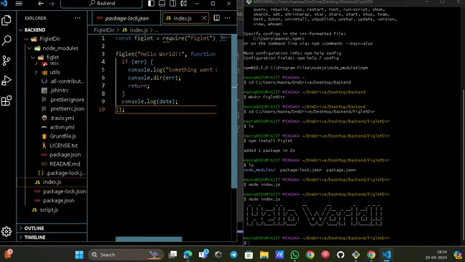Open Microsoft Store from the taskbar
The width and height of the screenshot is (465, 262).
tap(249, 254)
